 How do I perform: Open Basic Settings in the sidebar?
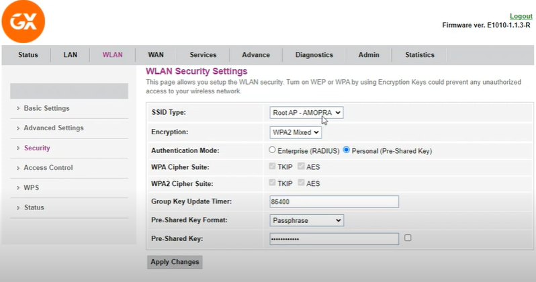click(x=46, y=108)
